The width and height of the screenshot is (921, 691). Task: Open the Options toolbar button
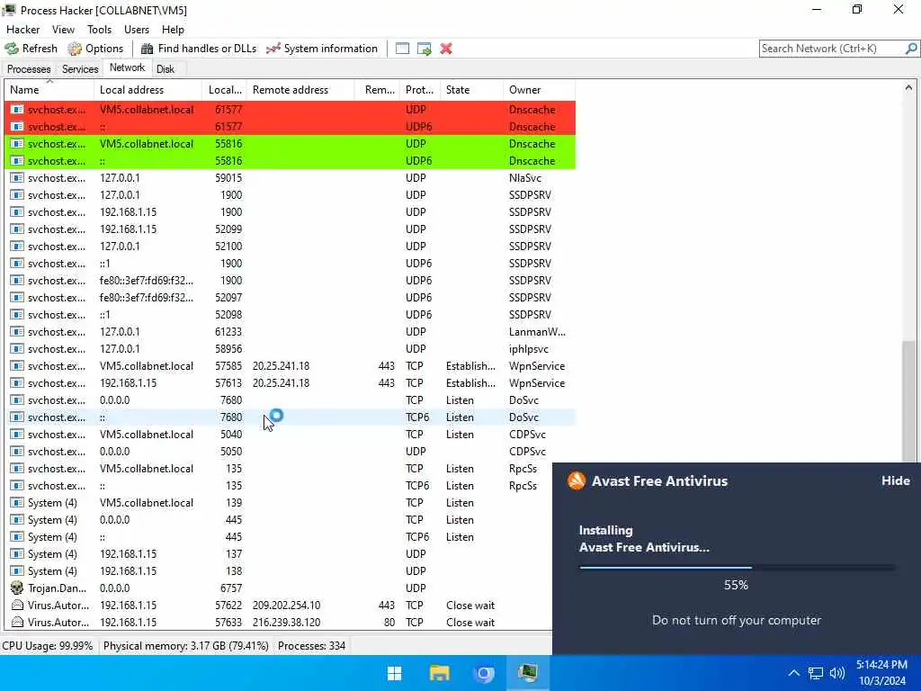click(95, 49)
